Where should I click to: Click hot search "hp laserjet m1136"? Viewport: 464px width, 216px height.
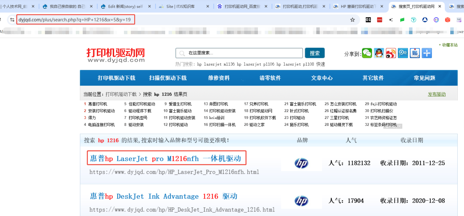pyautogui.click(x=216, y=64)
